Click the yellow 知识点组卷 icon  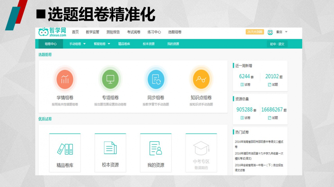[x=201, y=79]
